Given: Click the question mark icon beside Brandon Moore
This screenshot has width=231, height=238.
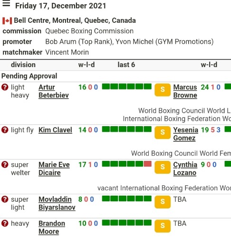Looking at the screenshot, I should (5, 223).
